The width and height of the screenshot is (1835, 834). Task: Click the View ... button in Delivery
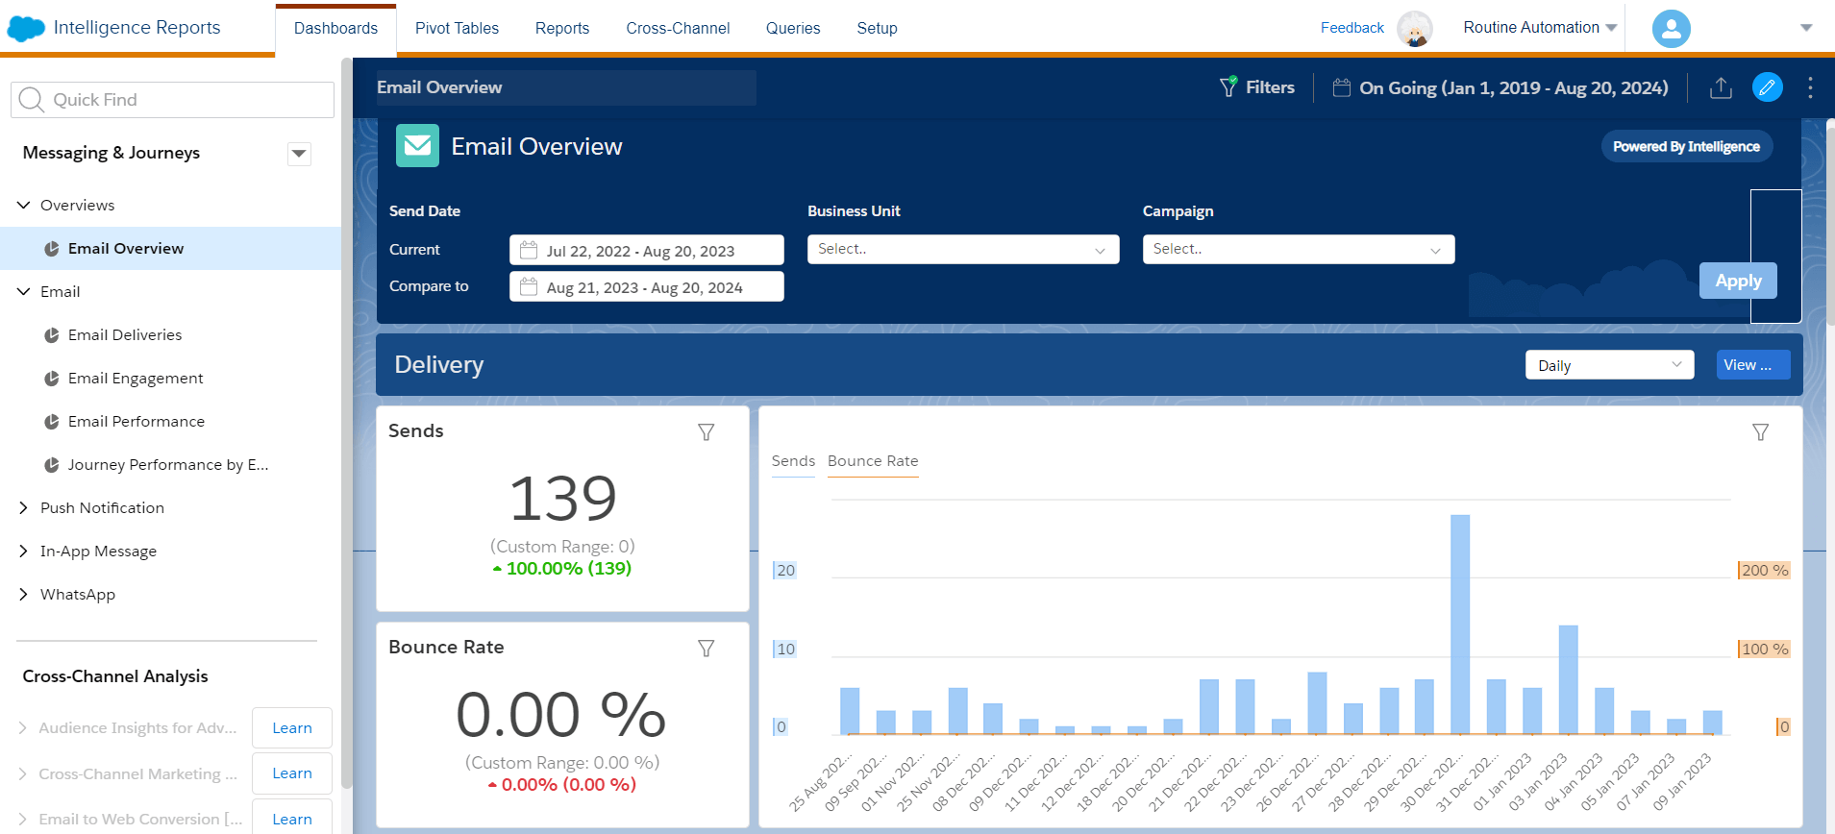pos(1753,365)
